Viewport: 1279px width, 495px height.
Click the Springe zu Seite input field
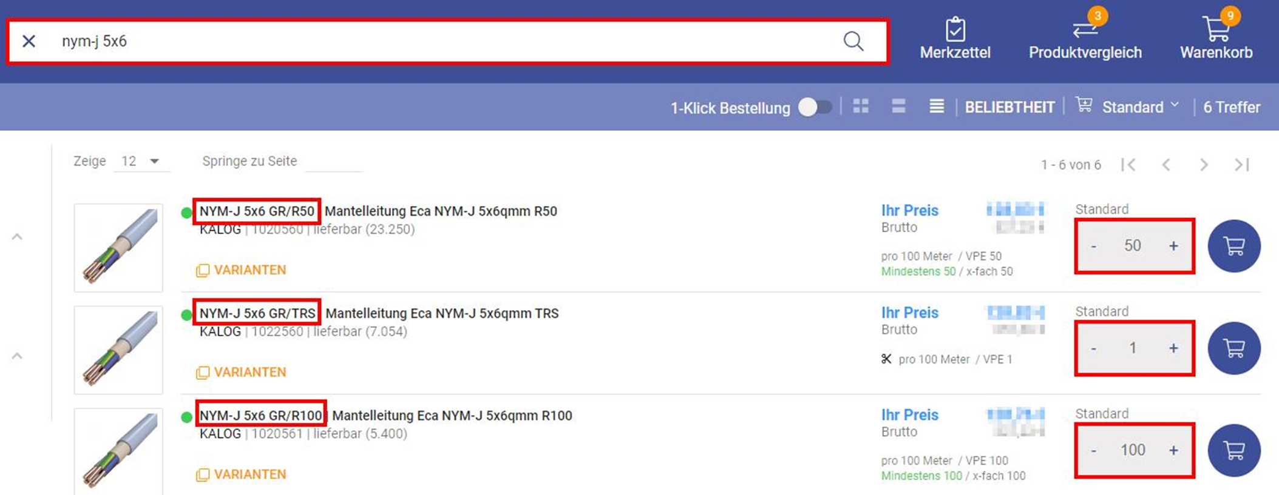click(333, 162)
